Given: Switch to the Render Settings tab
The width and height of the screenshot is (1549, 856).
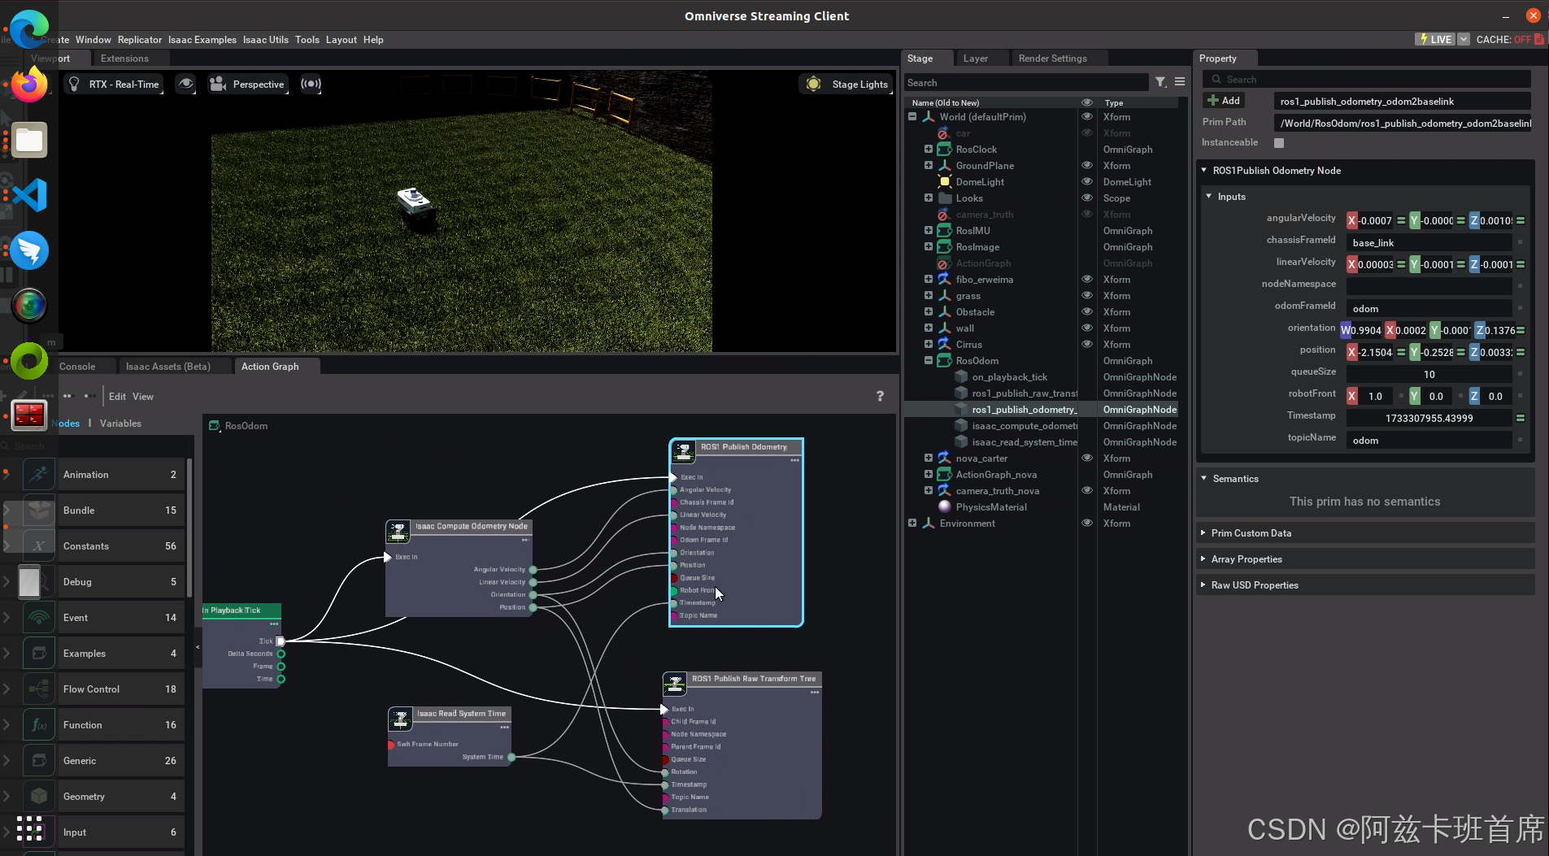Looking at the screenshot, I should click(x=1052, y=59).
